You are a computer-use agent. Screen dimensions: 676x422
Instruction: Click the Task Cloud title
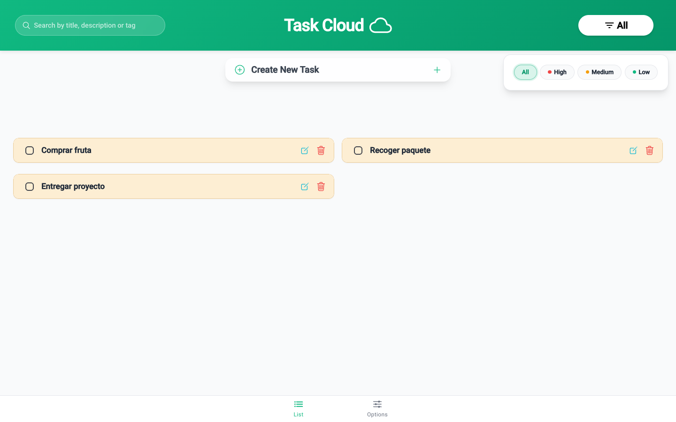(x=324, y=25)
